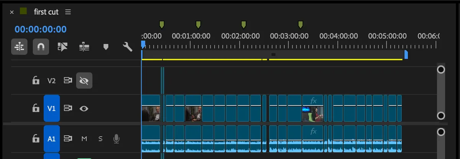Select V1 clip with second man thumbnail
The height and width of the screenshot is (159, 460).
coord(194,108)
